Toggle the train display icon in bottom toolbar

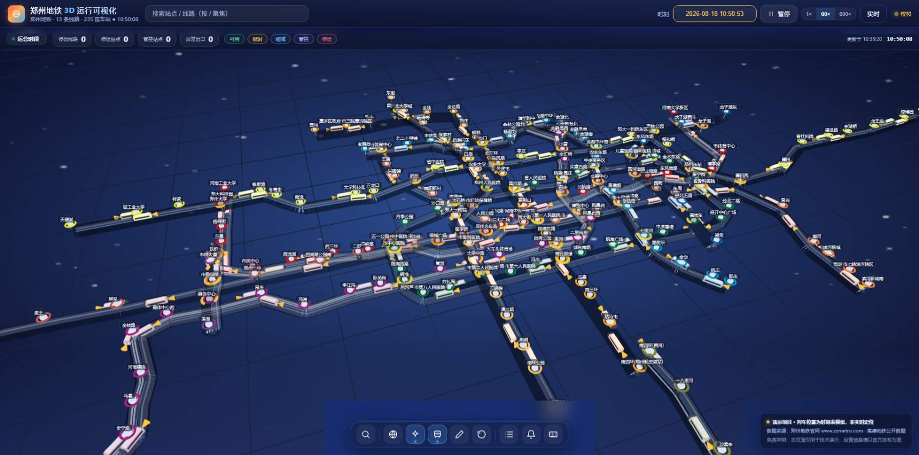click(x=437, y=435)
